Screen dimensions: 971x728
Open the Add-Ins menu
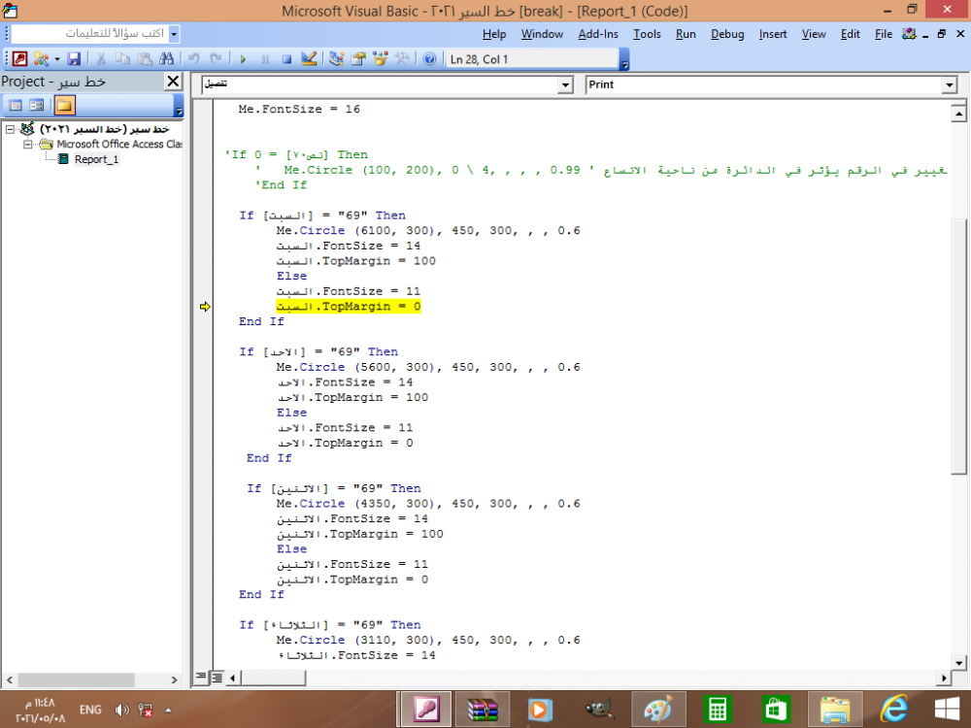click(598, 34)
